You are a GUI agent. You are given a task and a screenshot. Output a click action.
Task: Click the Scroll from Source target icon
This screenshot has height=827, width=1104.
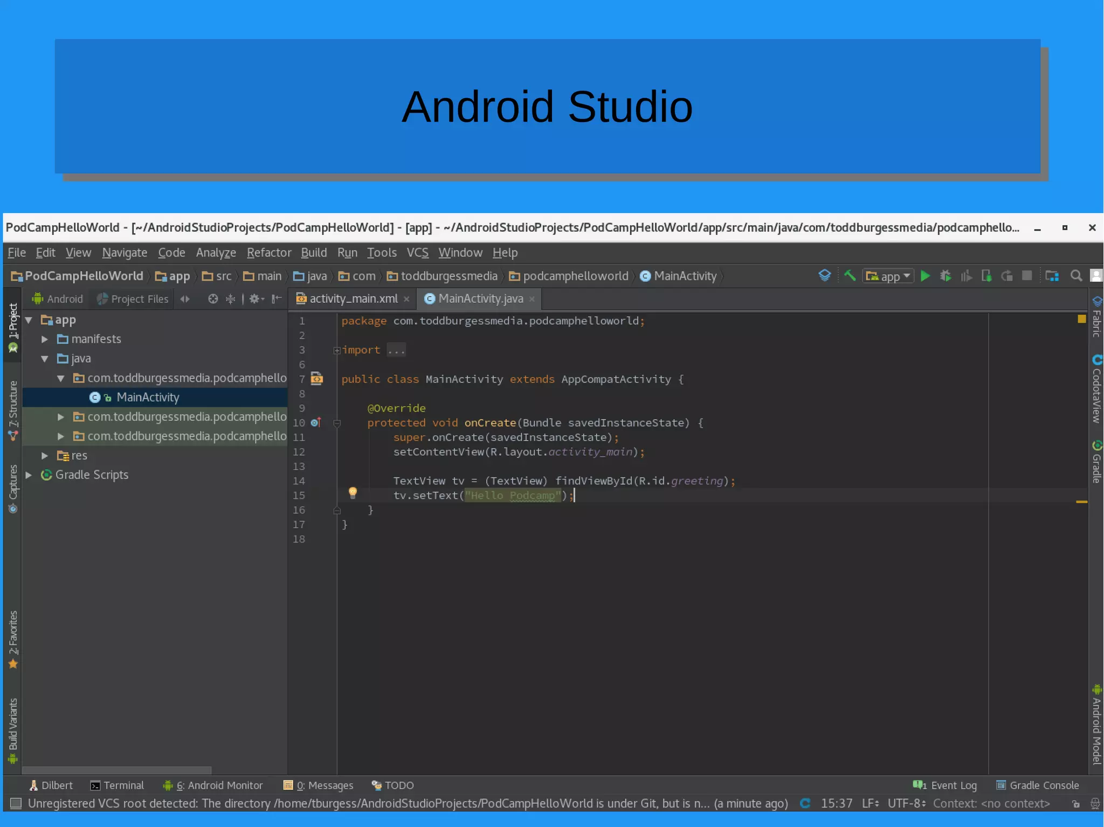click(x=213, y=298)
